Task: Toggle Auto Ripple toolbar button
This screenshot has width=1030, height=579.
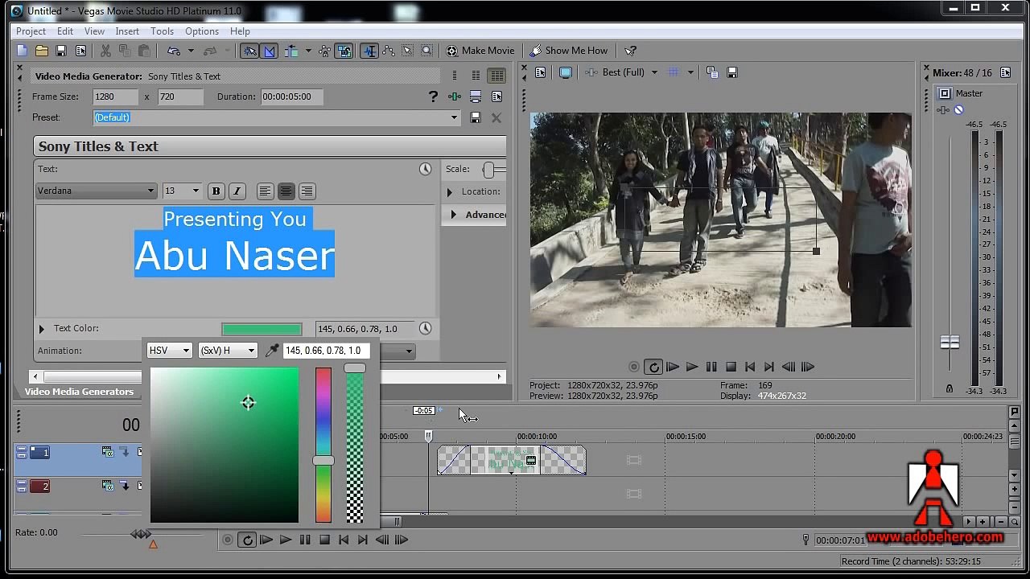Action: click(x=291, y=51)
